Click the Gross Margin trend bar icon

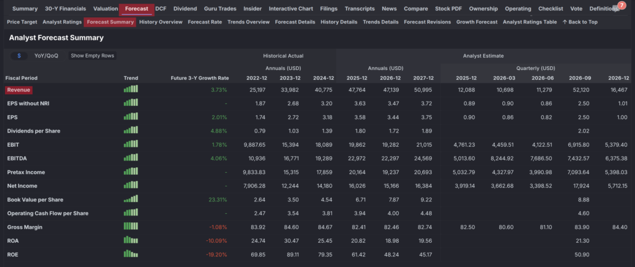[131, 227]
